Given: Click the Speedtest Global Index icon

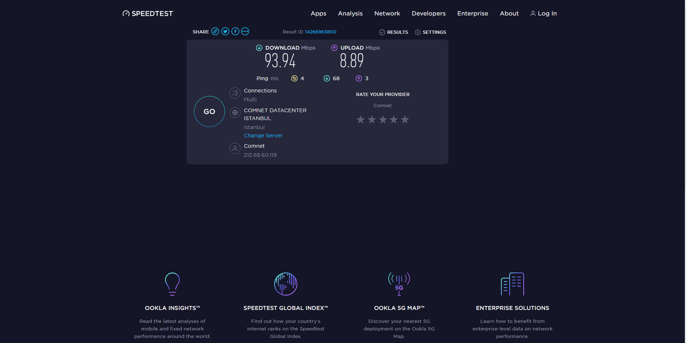Looking at the screenshot, I should [286, 284].
